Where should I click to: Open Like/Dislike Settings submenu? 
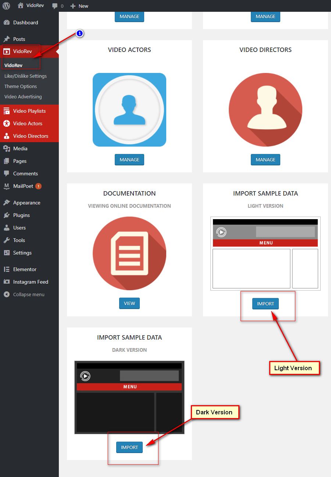click(25, 76)
